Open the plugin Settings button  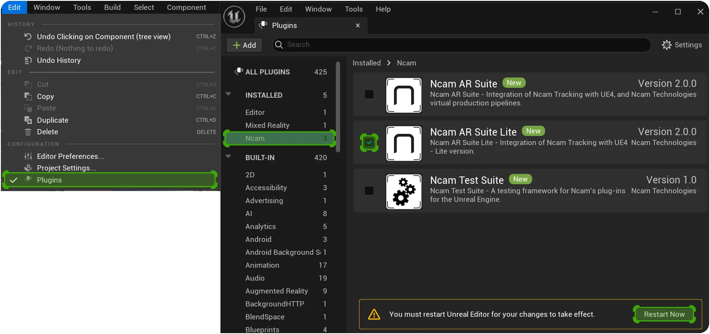682,45
